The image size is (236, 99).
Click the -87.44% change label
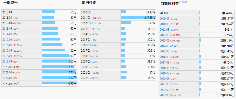point(174,30)
